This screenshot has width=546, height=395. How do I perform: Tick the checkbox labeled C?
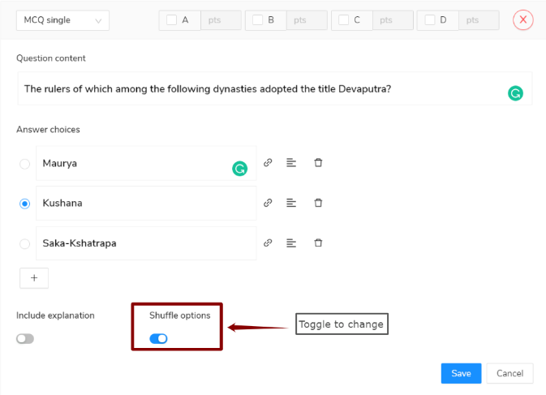343,19
